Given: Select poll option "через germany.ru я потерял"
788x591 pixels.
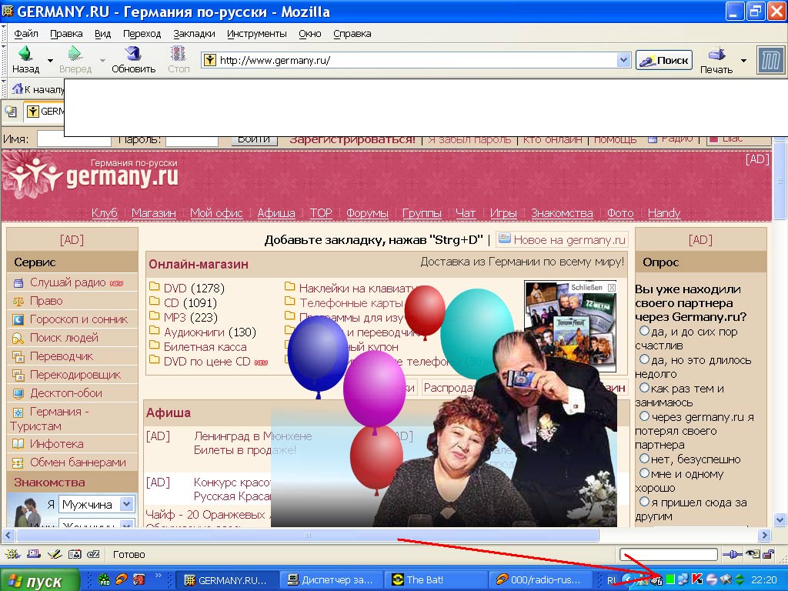Looking at the screenshot, I should pos(644,416).
